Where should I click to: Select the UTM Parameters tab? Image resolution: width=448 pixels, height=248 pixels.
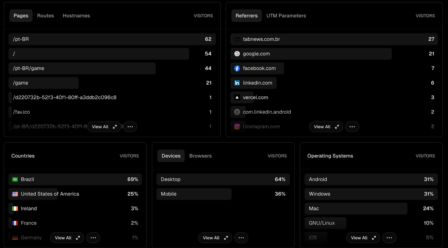point(286,16)
